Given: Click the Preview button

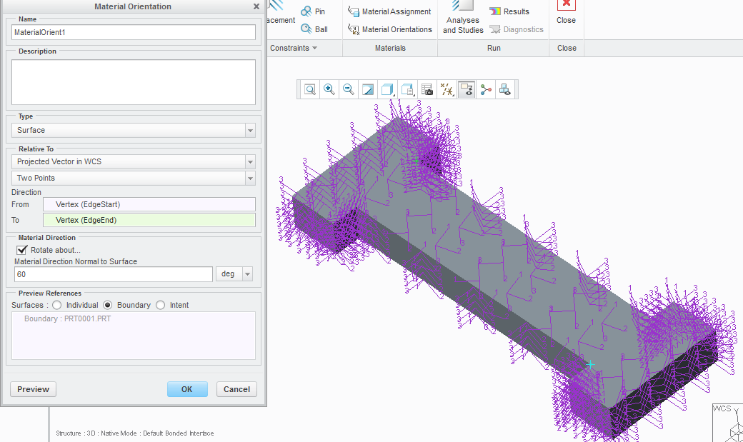Looking at the screenshot, I should 33,389.
